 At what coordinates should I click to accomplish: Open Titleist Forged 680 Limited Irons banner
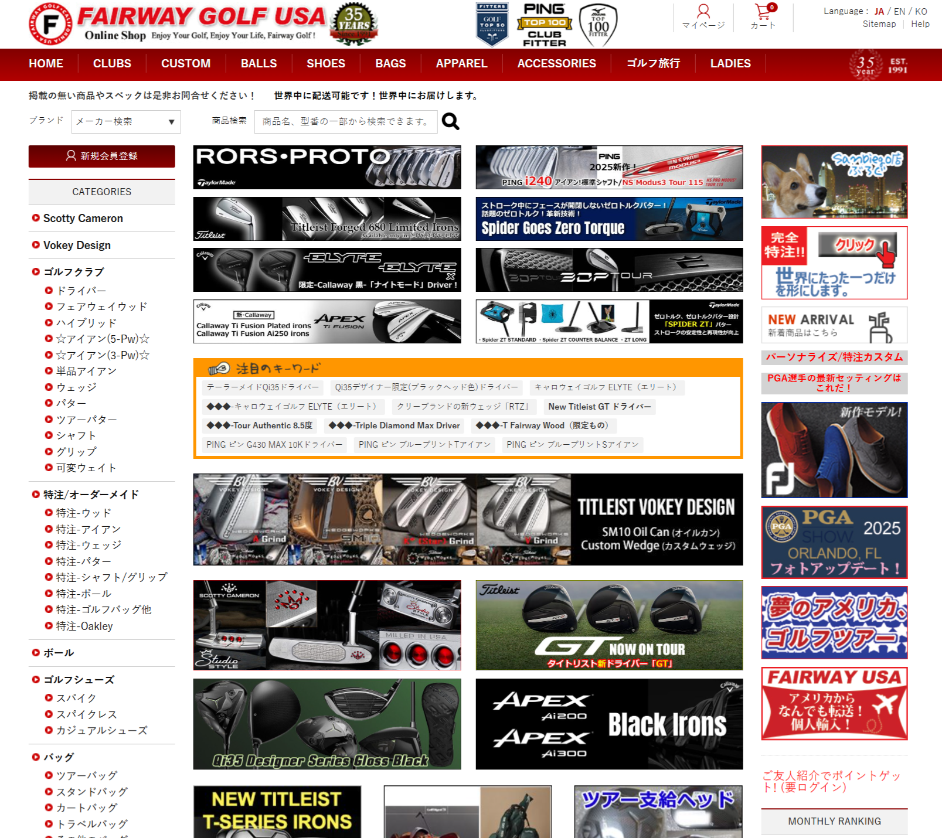tap(327, 219)
